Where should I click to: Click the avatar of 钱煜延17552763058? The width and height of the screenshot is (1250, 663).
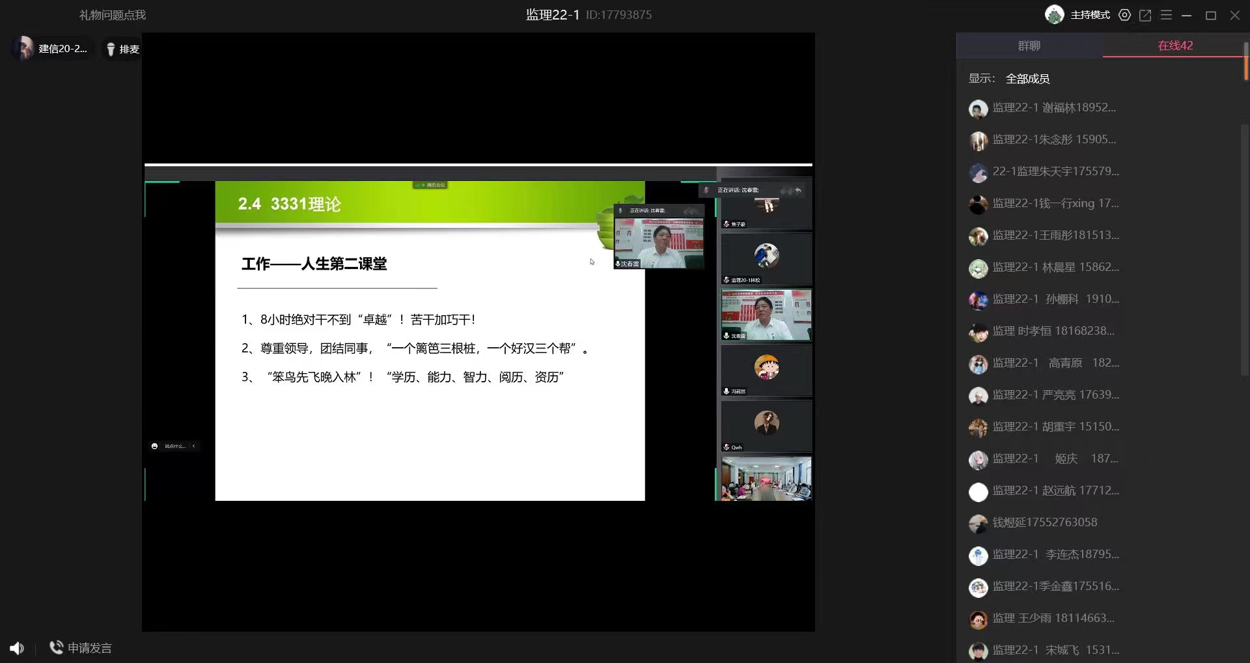tap(978, 523)
